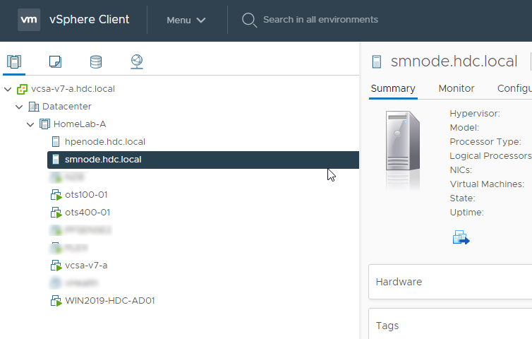The width and height of the screenshot is (532, 339).
Task: Click the vm logo in the header
Action: coord(29,20)
